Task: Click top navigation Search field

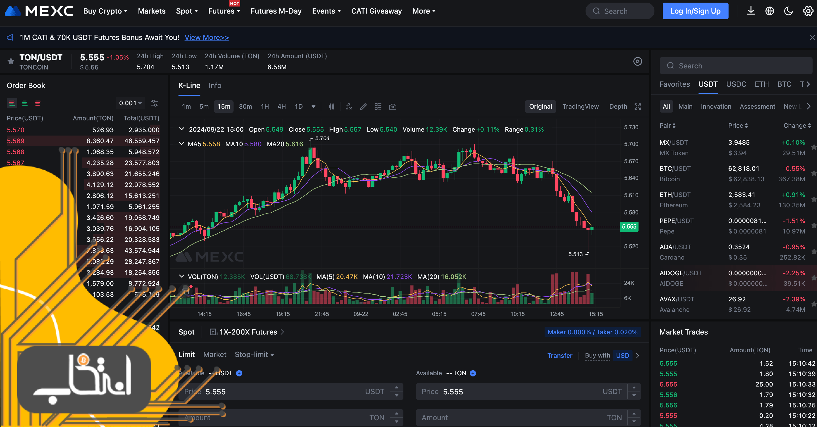Action: 620,11
